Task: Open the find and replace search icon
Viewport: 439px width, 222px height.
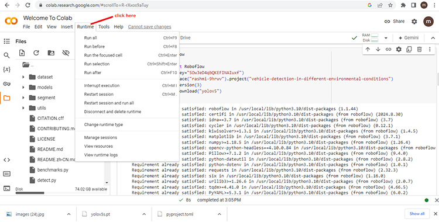Action: 6,56
